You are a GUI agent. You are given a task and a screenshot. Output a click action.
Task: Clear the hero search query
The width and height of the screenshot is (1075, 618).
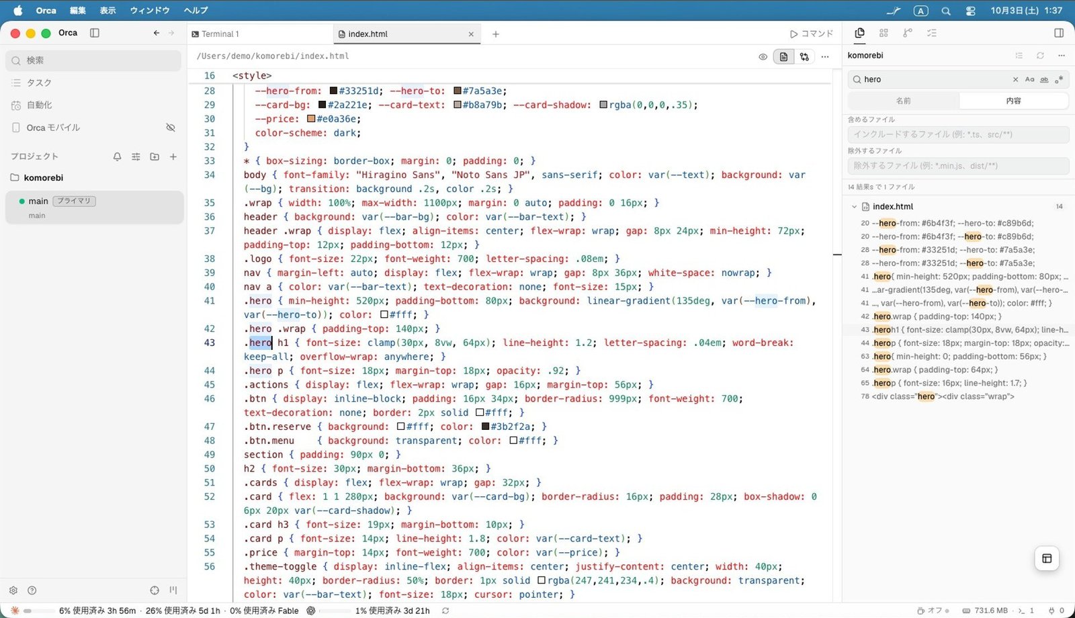[x=1015, y=79]
